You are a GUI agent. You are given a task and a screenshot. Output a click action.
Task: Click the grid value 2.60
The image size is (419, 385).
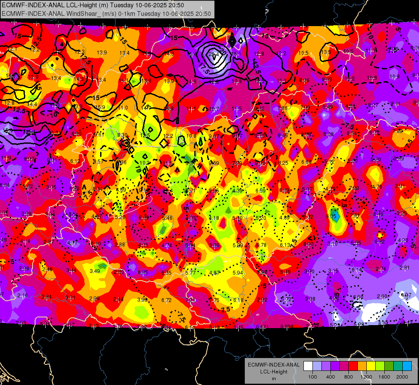point(382,296)
